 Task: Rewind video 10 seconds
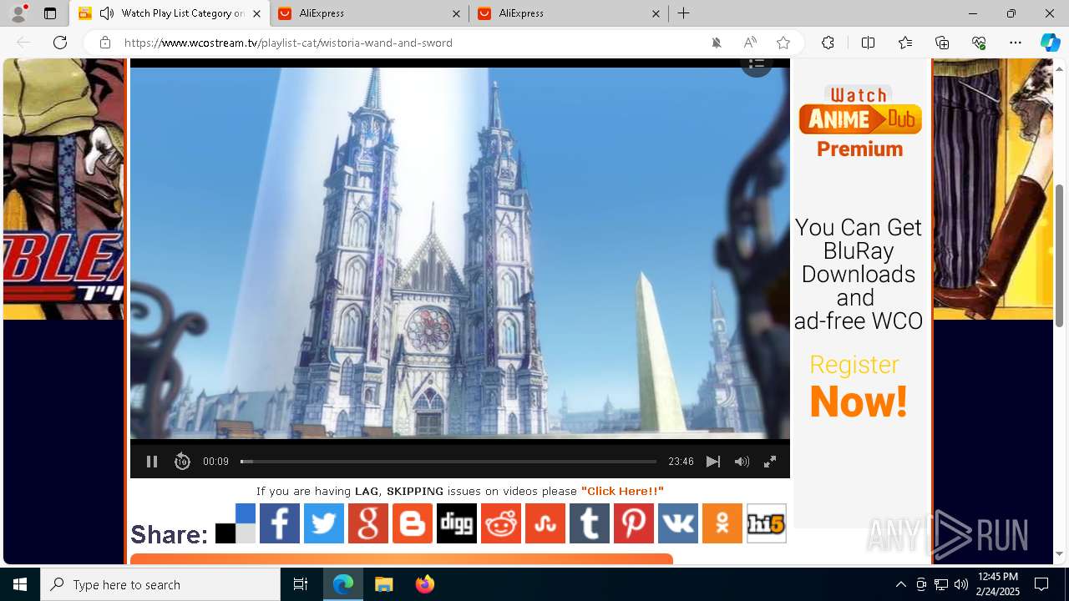click(182, 462)
